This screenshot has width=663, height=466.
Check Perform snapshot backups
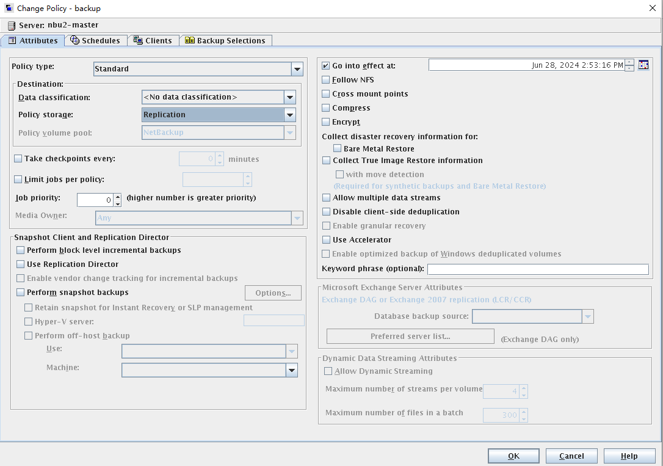click(21, 293)
